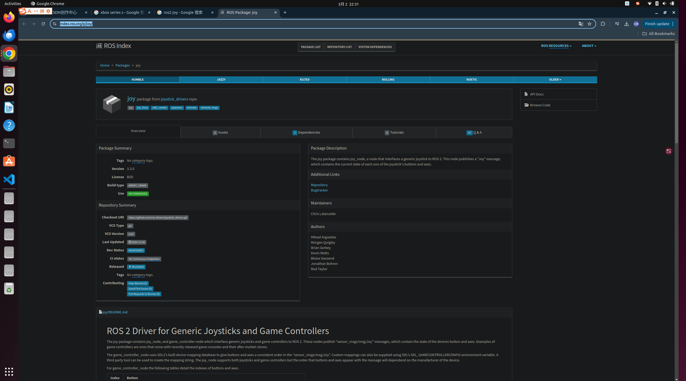This screenshot has width=686, height=381.
Task: Click the page vertical scrollbar
Action: [676, 93]
